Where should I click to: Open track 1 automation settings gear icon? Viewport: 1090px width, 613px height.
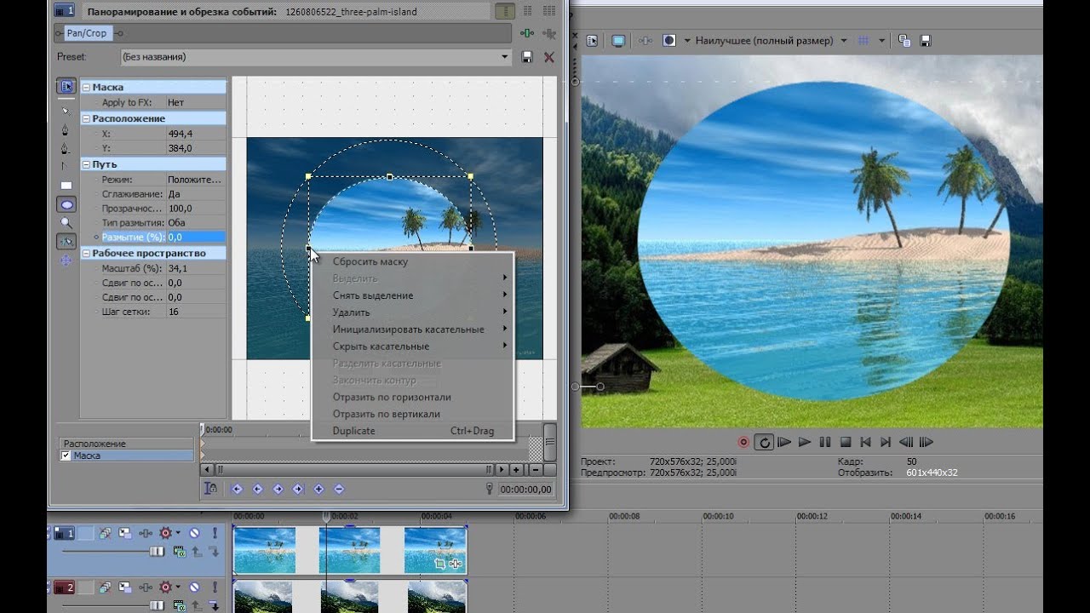pos(166,533)
